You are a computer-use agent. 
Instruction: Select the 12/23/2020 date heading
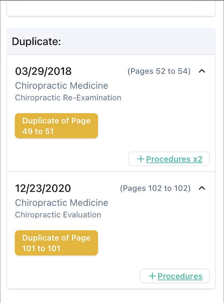tap(43, 188)
